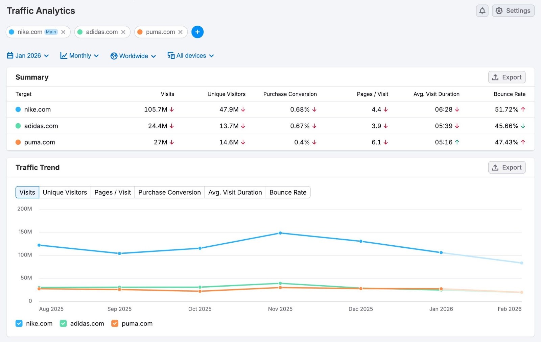
Task: Disable puma.com line in the legend
Action: click(115, 323)
